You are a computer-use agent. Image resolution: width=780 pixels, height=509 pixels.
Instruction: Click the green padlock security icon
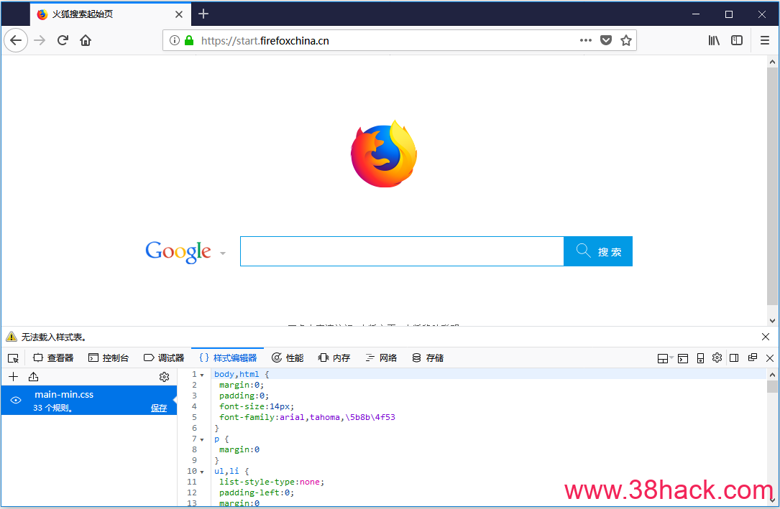tap(189, 40)
